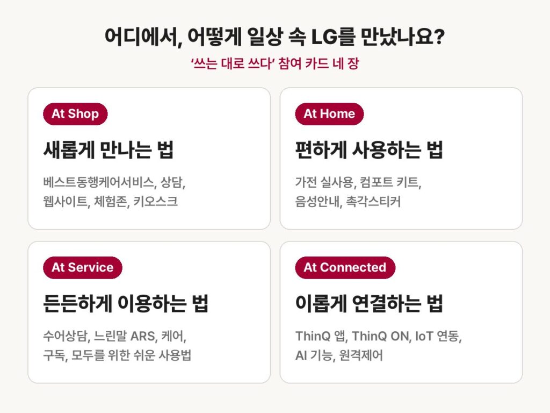Image resolution: width=550 pixels, height=413 pixels.
Task: Click the 참여 카드 네 장 phrase
Action: [319, 63]
